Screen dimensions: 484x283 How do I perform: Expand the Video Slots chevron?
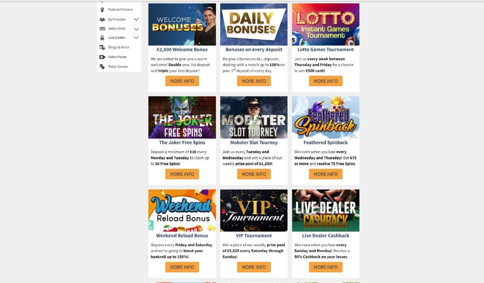(136, 29)
